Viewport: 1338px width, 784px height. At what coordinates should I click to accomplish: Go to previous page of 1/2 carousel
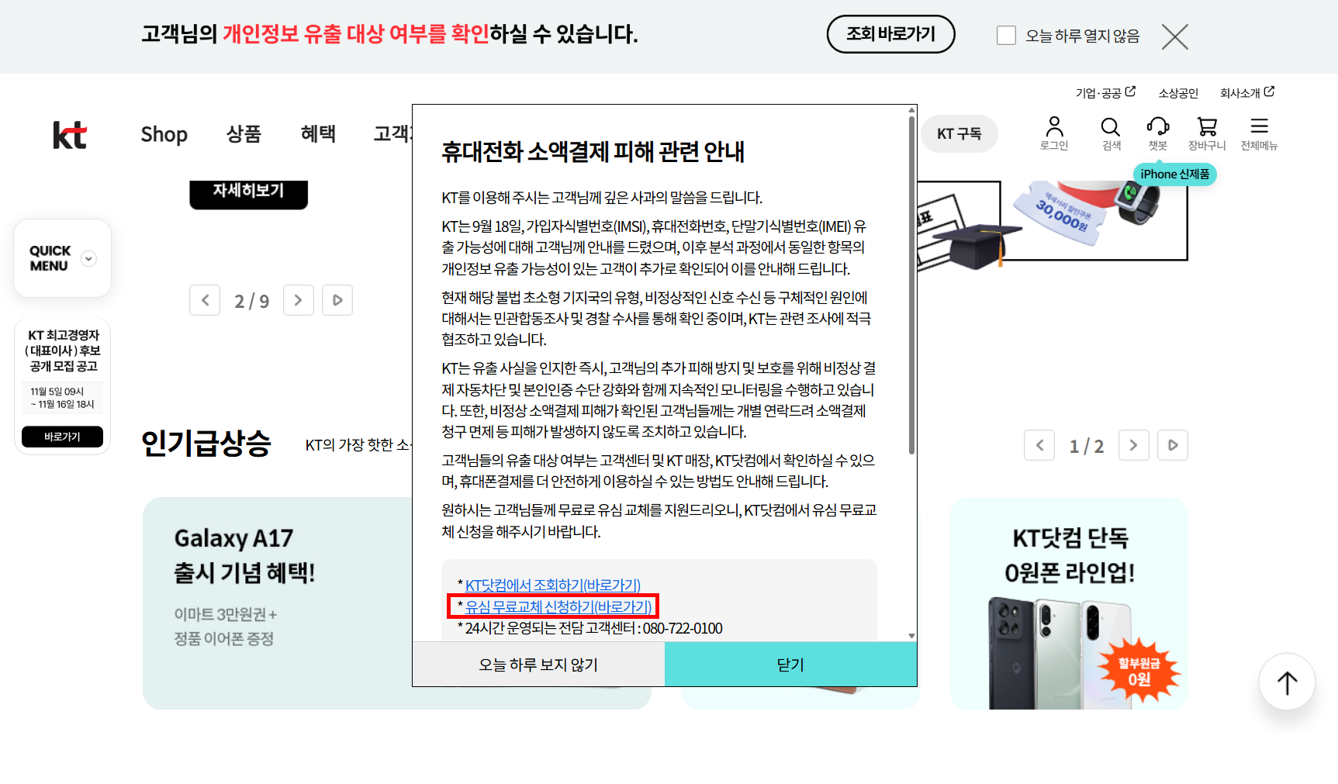[x=1039, y=445]
